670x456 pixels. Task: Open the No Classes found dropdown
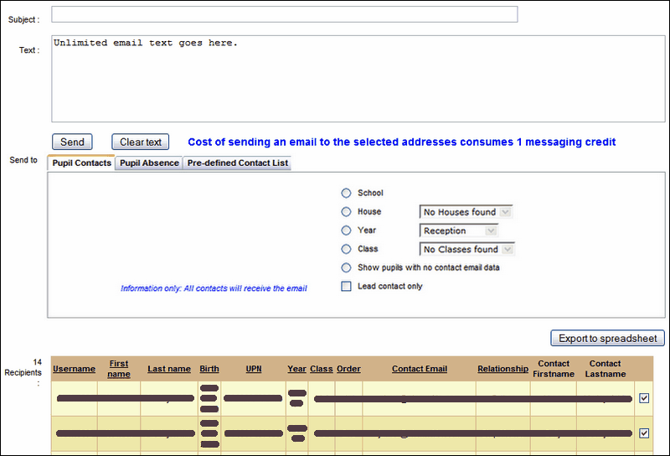pos(467,250)
